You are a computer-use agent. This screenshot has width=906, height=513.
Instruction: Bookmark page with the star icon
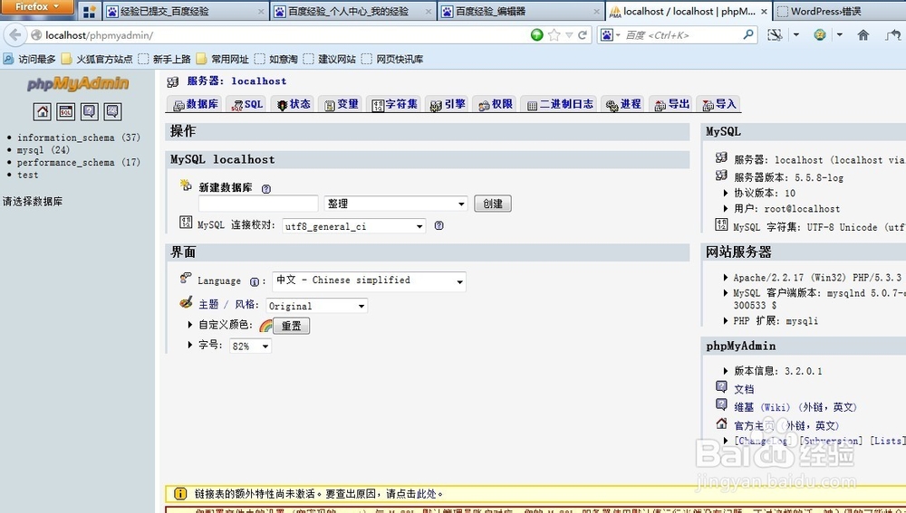[x=554, y=35]
